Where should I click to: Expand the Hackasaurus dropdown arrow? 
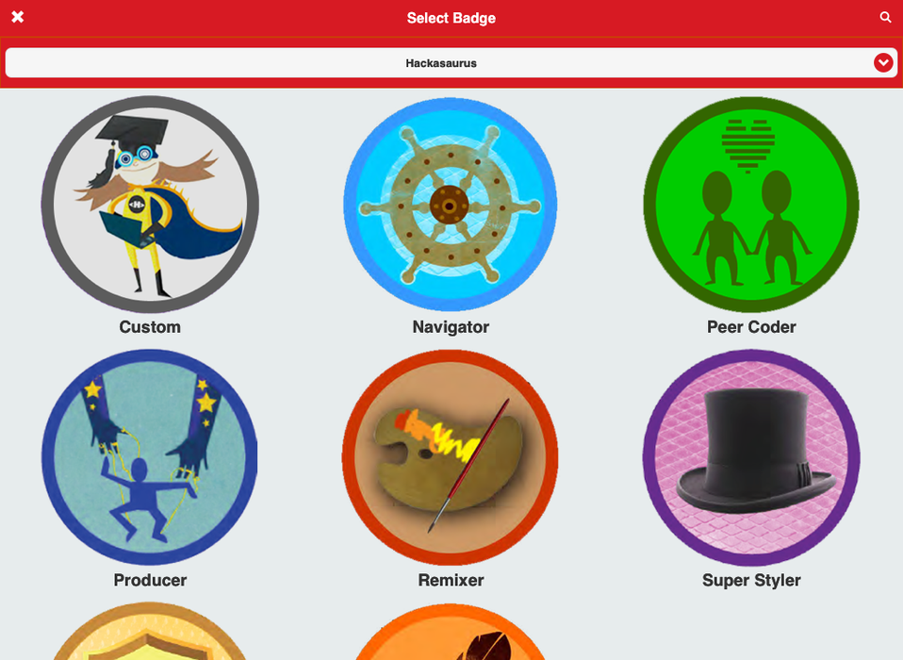pyautogui.click(x=883, y=62)
